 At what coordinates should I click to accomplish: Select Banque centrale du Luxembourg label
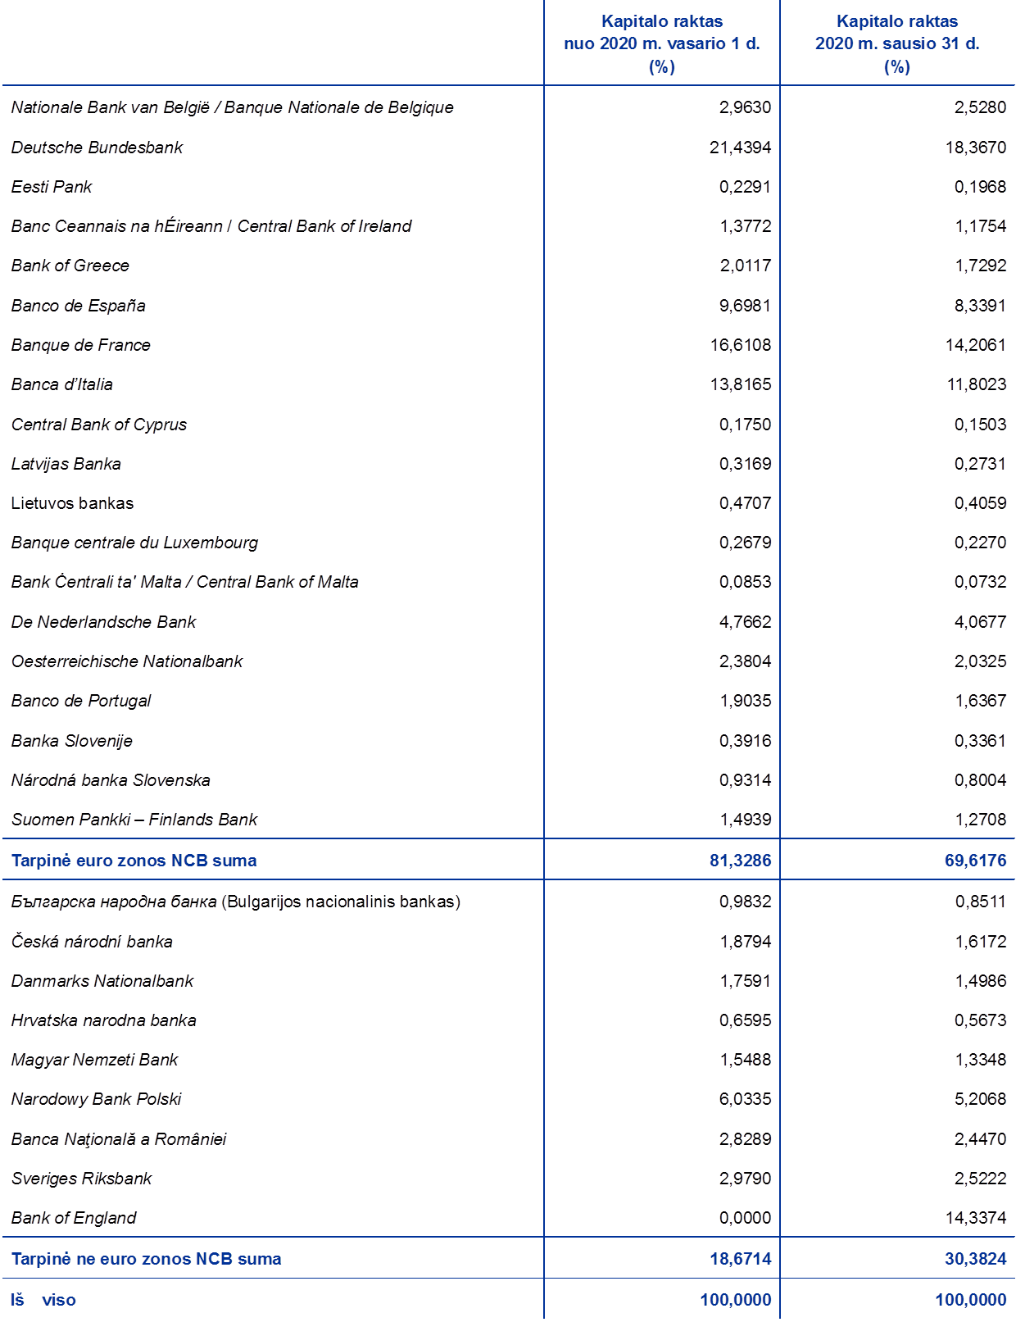(x=134, y=543)
